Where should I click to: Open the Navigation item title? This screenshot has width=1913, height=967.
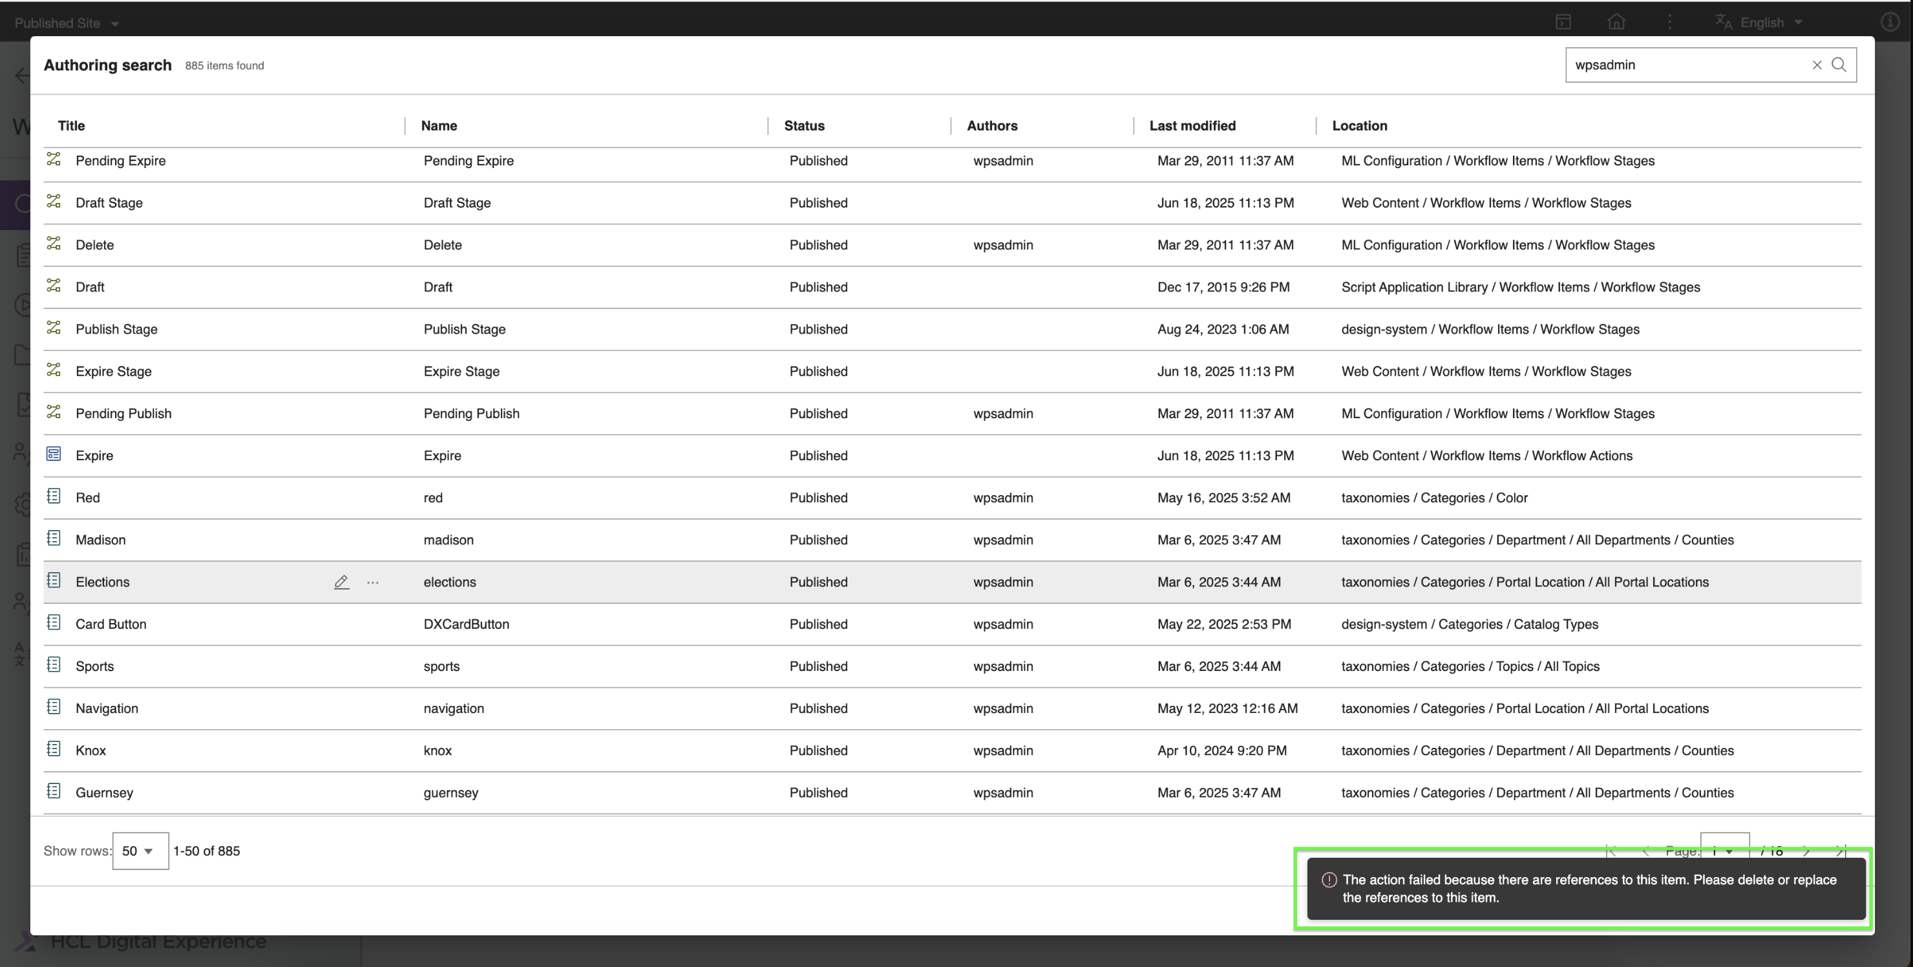tap(107, 708)
